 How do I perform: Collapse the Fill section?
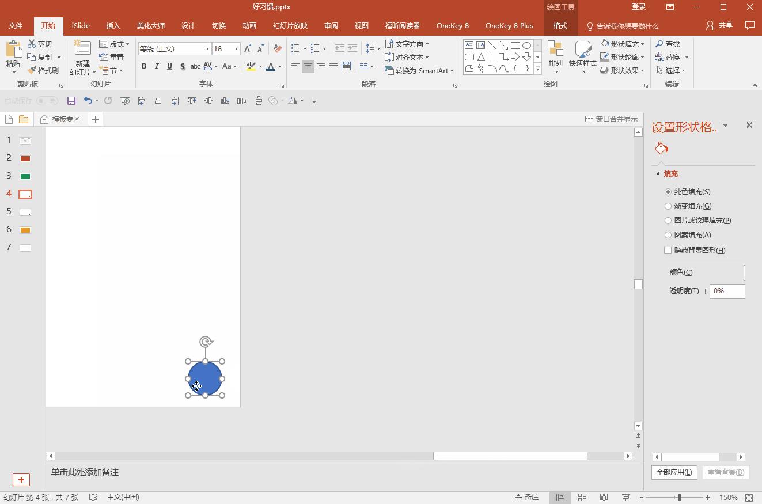pos(658,174)
